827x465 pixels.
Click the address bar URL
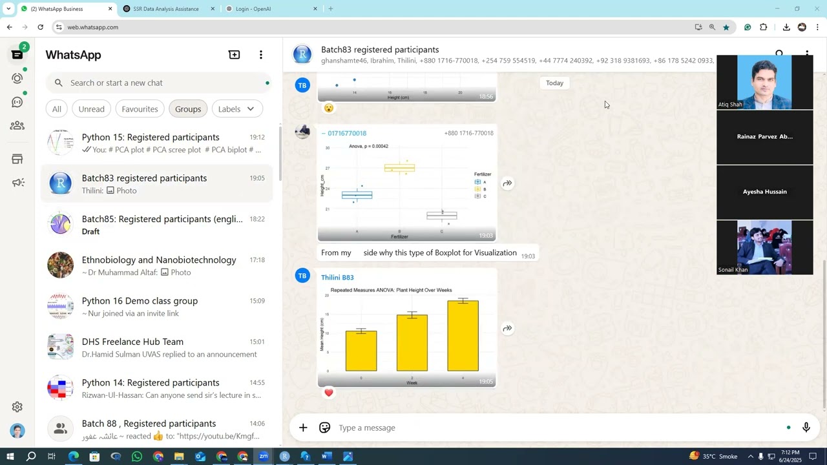click(x=92, y=27)
